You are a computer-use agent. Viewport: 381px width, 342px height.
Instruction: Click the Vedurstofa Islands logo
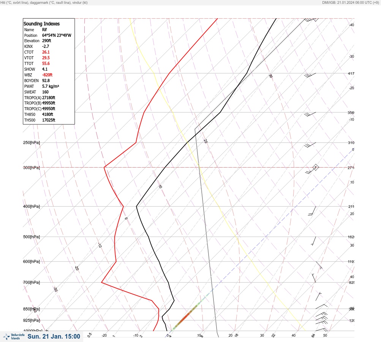[x=14, y=336]
